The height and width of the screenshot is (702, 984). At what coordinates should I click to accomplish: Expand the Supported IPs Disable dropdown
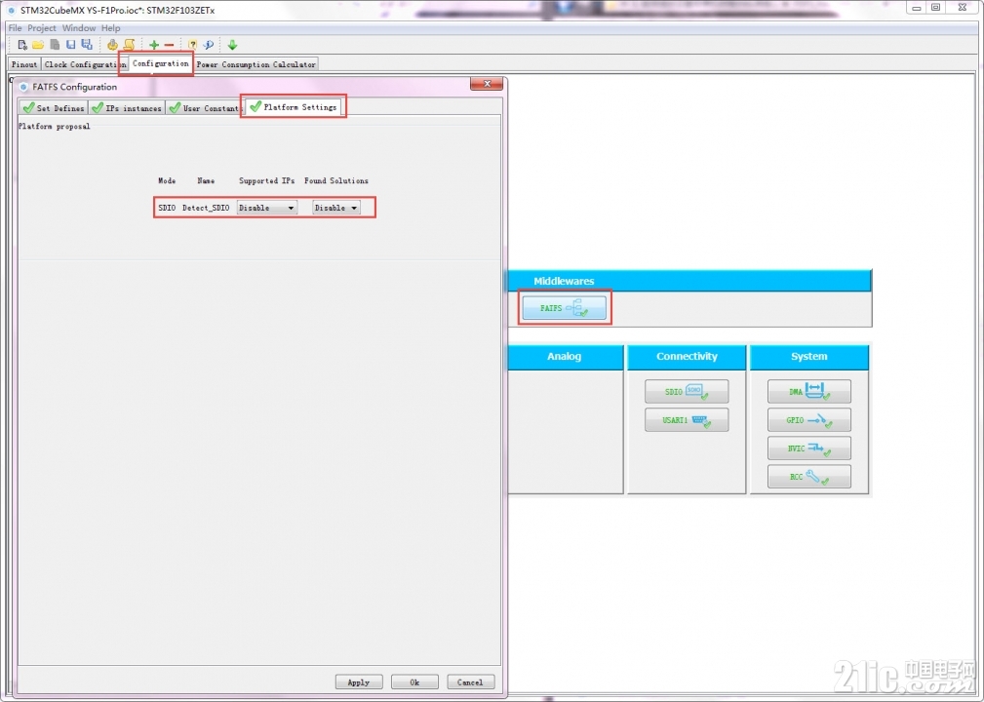coord(266,208)
